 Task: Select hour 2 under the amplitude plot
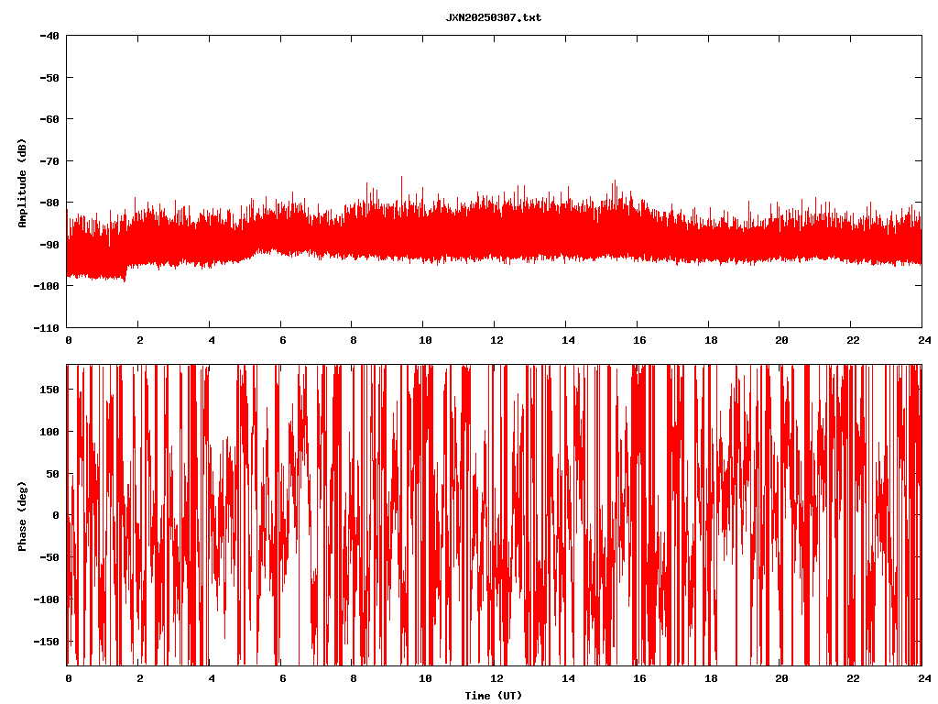140,341
